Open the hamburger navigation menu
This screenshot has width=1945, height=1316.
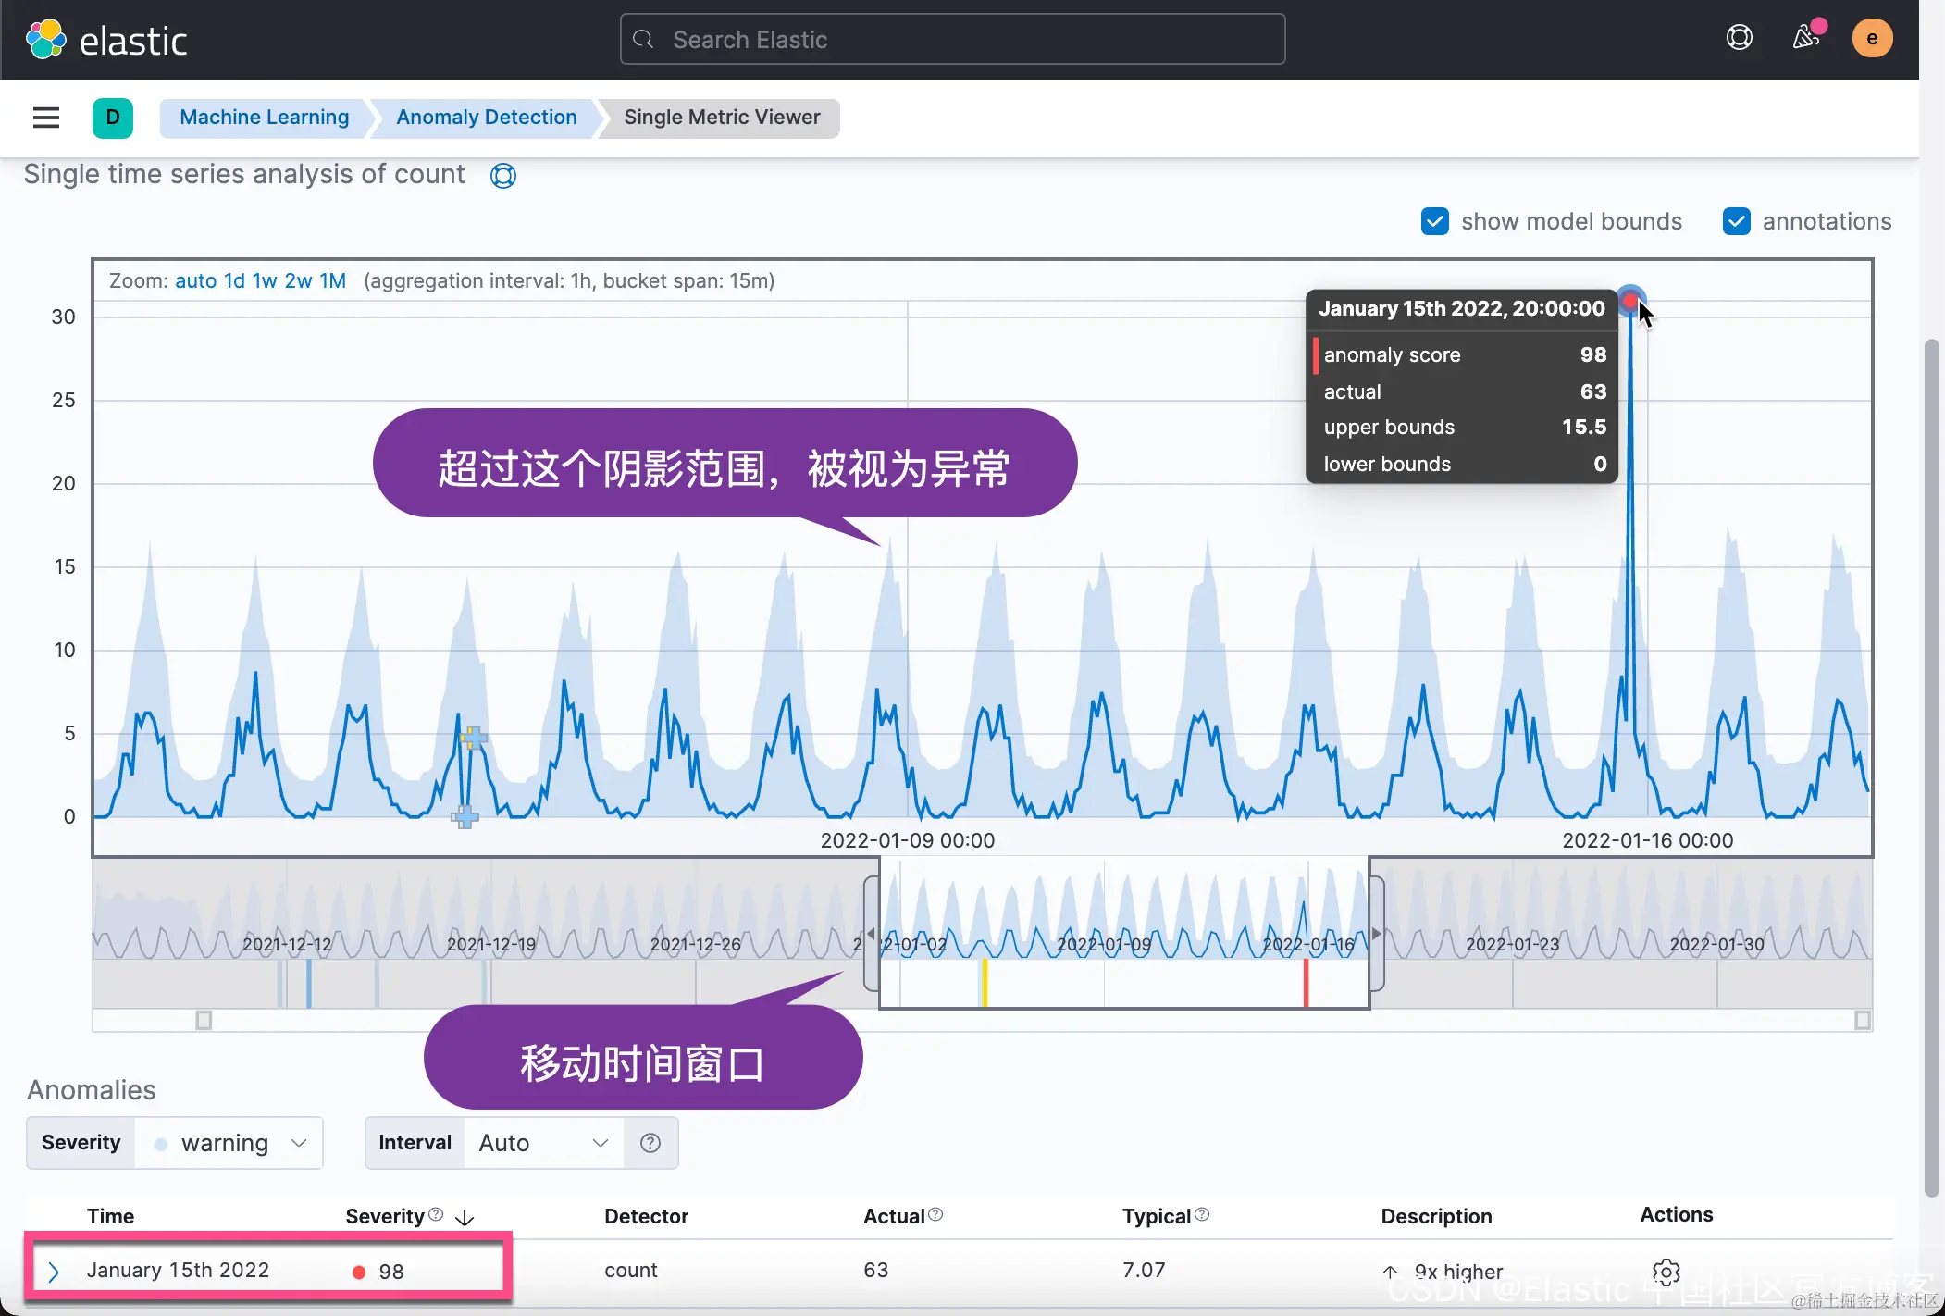45,118
